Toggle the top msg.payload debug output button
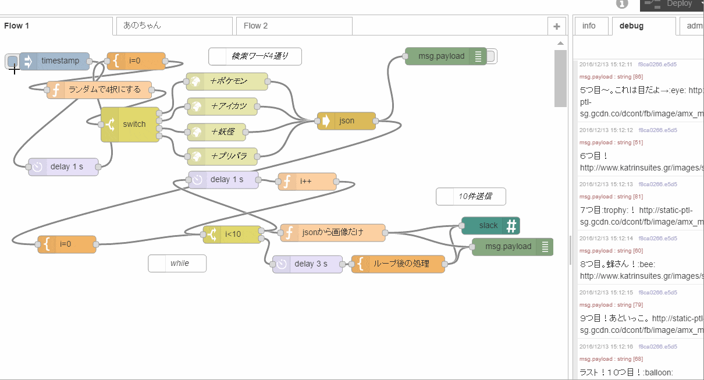 492,56
